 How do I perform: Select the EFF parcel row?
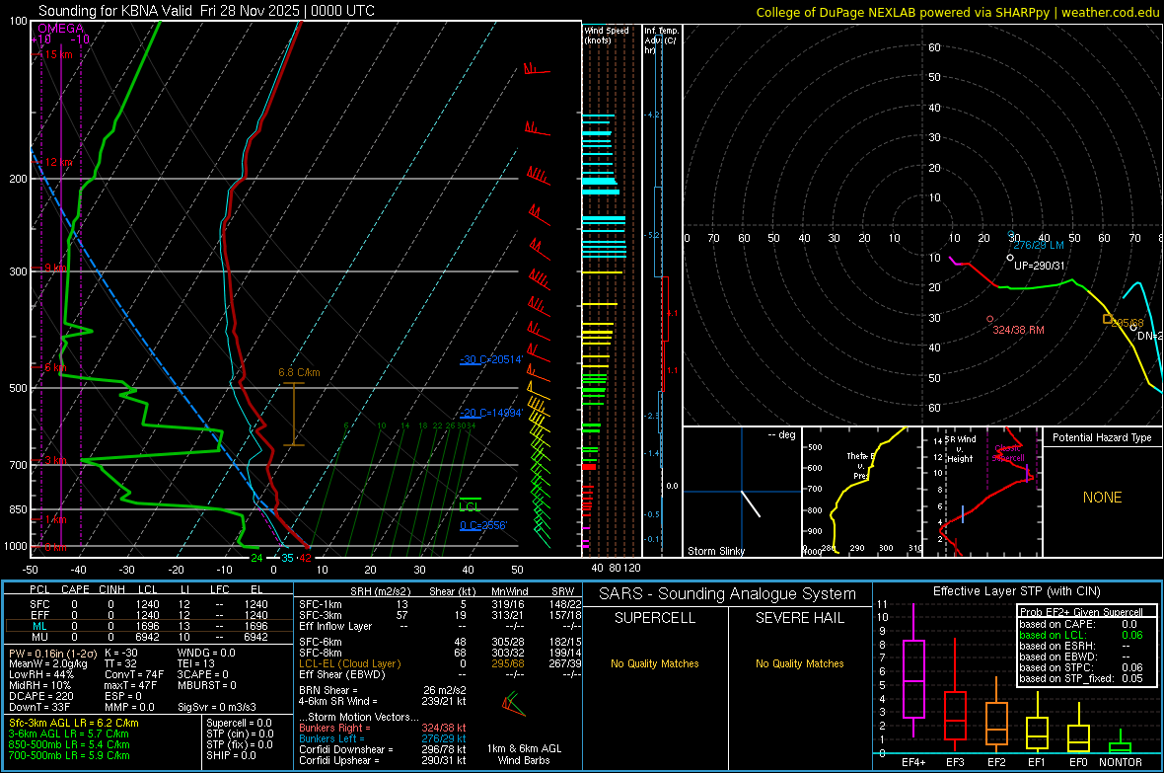click(x=149, y=615)
